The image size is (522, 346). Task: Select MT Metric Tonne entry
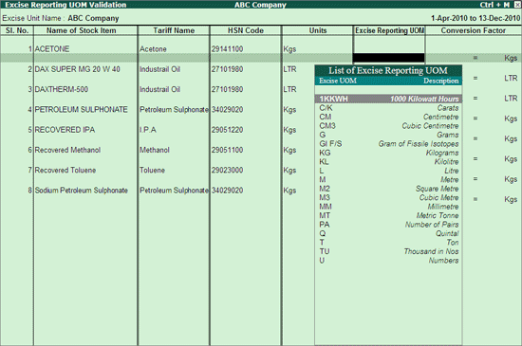point(388,215)
